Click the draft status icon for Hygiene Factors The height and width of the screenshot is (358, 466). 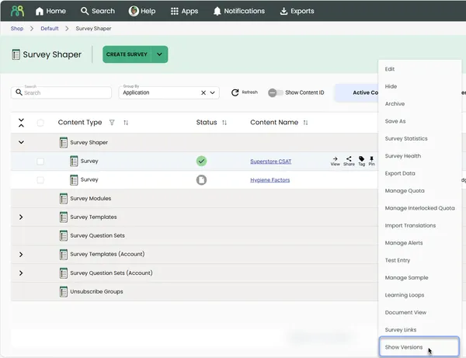(201, 179)
